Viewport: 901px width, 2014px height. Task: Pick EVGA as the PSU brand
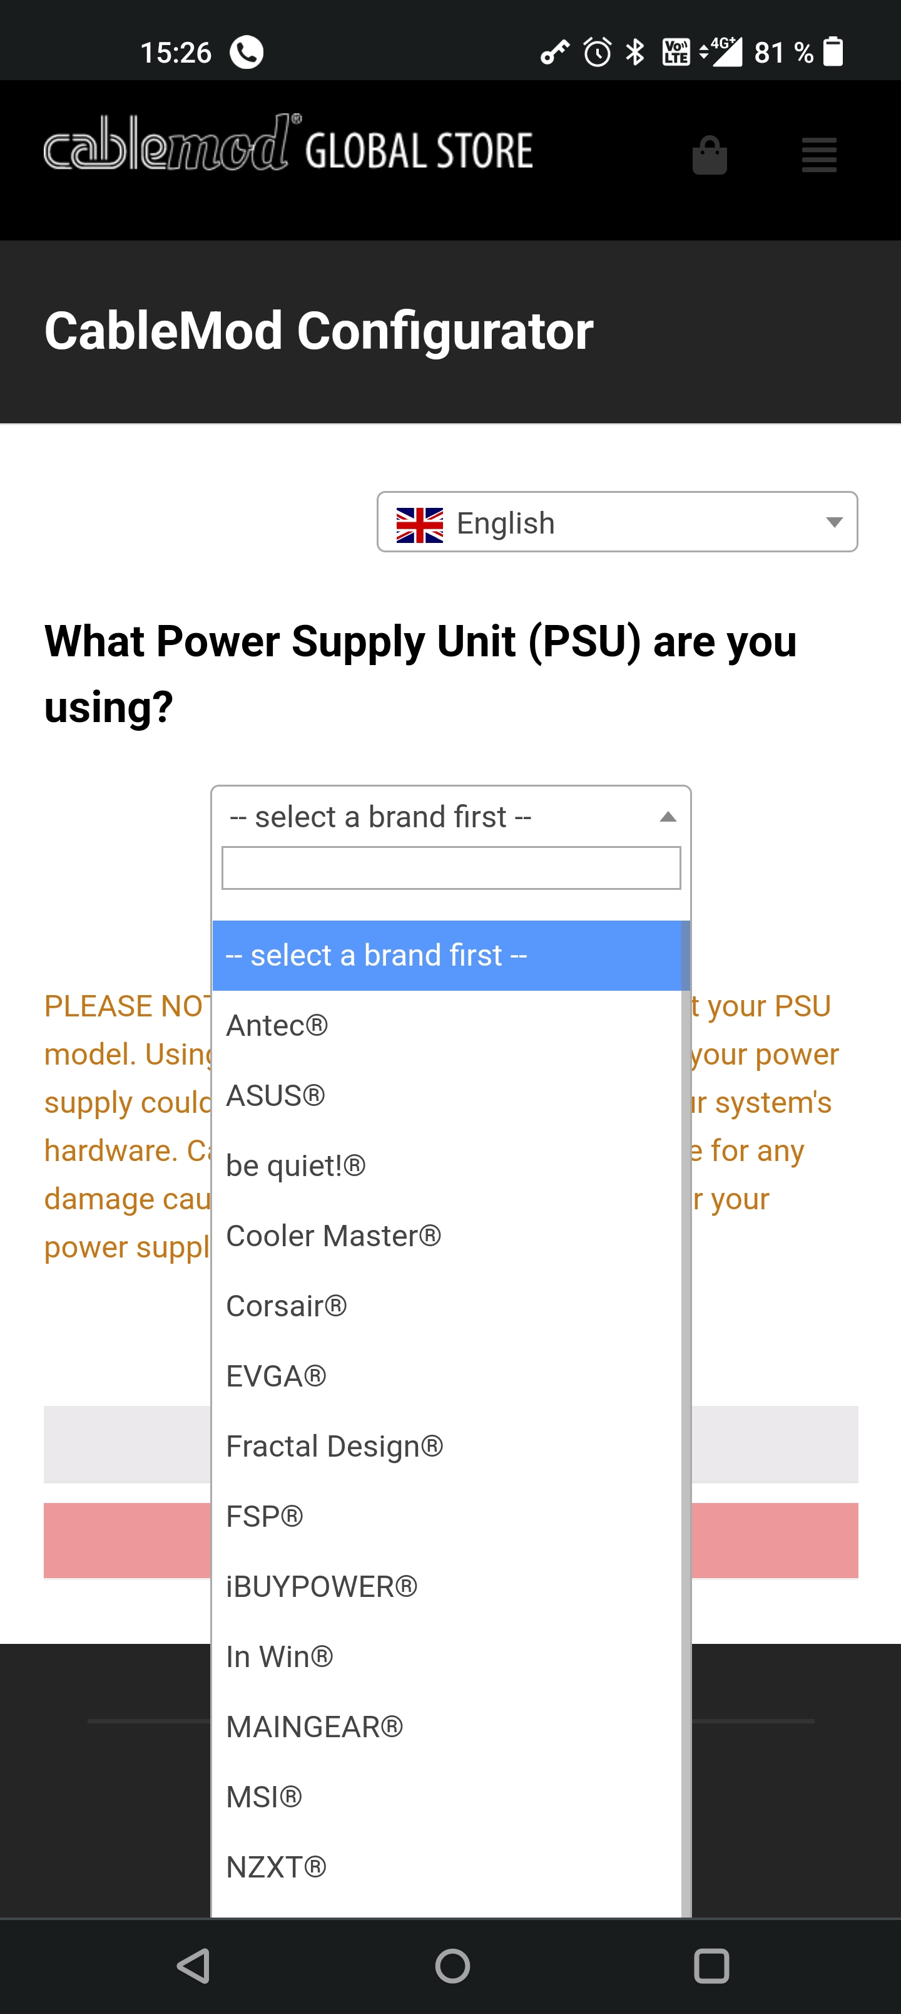tap(276, 1376)
